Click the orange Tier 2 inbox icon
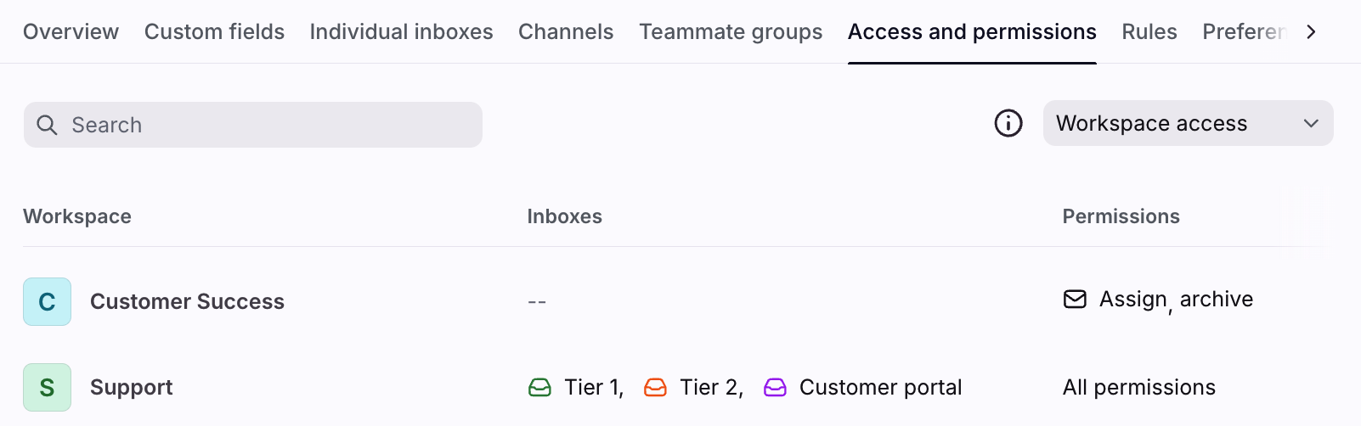 click(x=655, y=388)
